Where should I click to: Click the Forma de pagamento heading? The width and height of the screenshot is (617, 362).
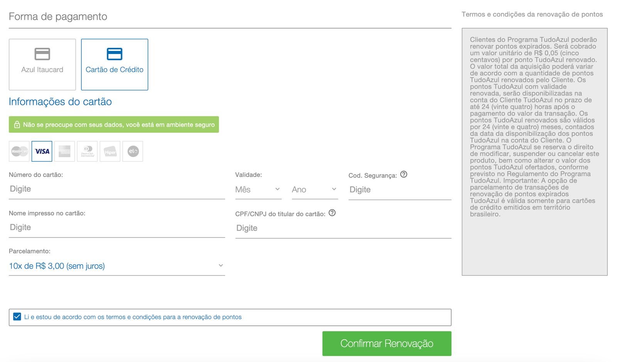point(58,17)
